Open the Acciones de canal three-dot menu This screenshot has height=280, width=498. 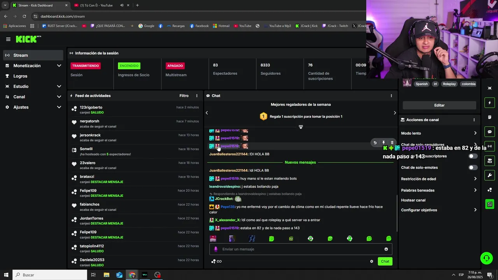click(474, 120)
